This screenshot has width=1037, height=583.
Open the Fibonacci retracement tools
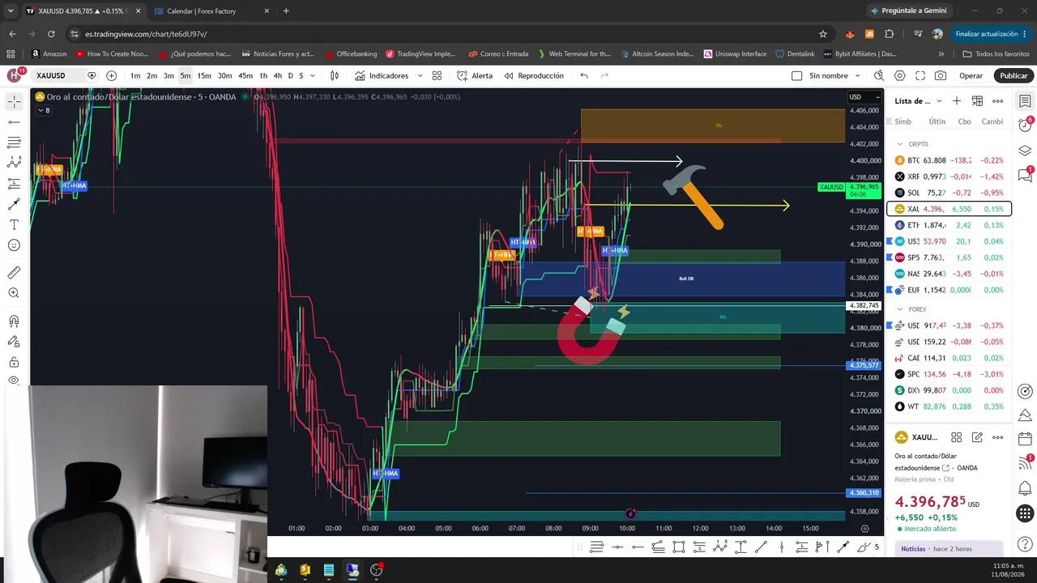[x=14, y=143]
